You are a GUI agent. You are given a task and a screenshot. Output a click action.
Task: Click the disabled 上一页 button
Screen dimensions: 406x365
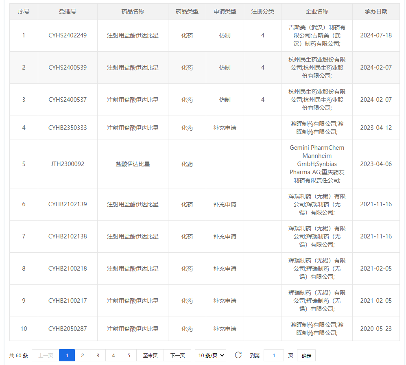point(46,355)
